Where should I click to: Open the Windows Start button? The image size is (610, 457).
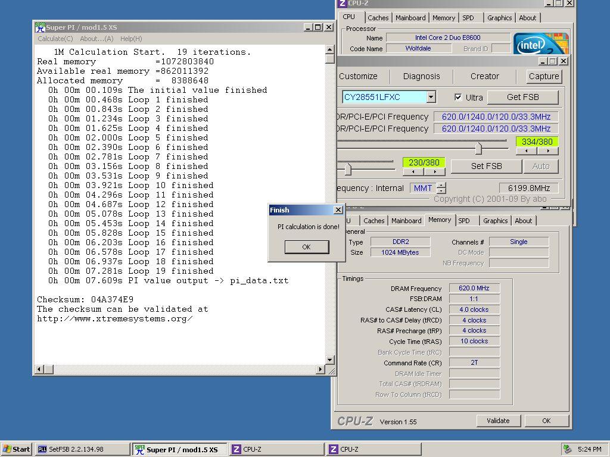(x=16, y=449)
